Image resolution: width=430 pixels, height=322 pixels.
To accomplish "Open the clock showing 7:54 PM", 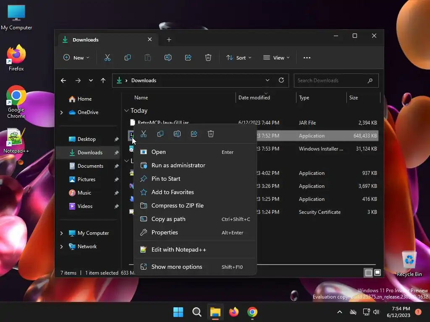I will coord(399,312).
